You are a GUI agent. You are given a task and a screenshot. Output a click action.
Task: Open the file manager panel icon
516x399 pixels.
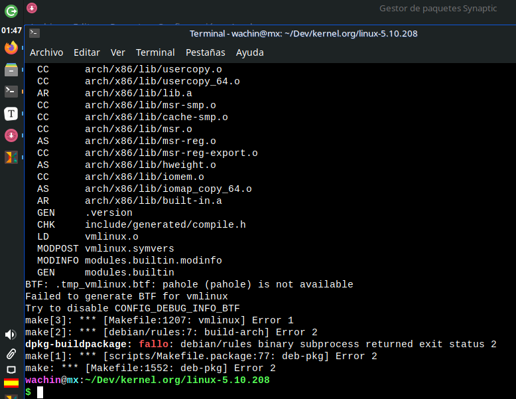point(11,70)
